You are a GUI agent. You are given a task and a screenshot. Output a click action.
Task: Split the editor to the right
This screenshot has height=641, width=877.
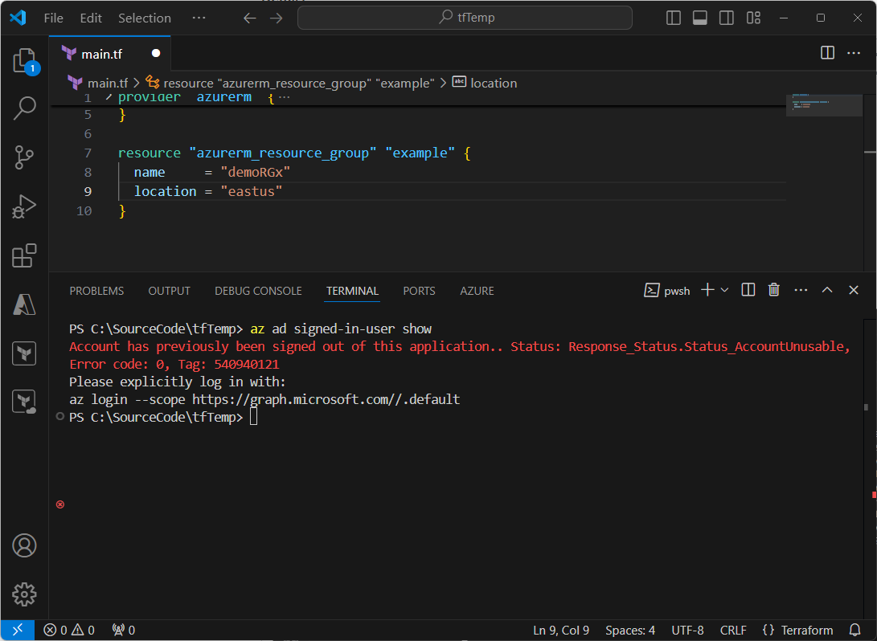point(828,52)
